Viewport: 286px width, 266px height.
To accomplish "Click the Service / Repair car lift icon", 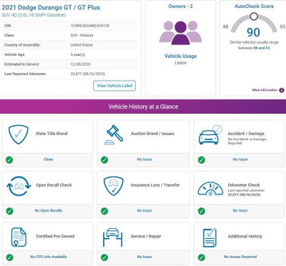I will pyautogui.click(x=113, y=237).
